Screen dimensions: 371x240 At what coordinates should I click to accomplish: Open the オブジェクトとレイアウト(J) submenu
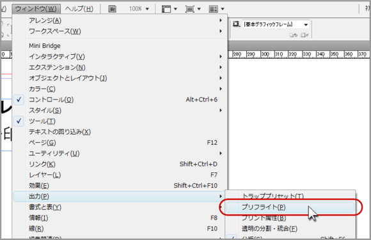coord(120,78)
